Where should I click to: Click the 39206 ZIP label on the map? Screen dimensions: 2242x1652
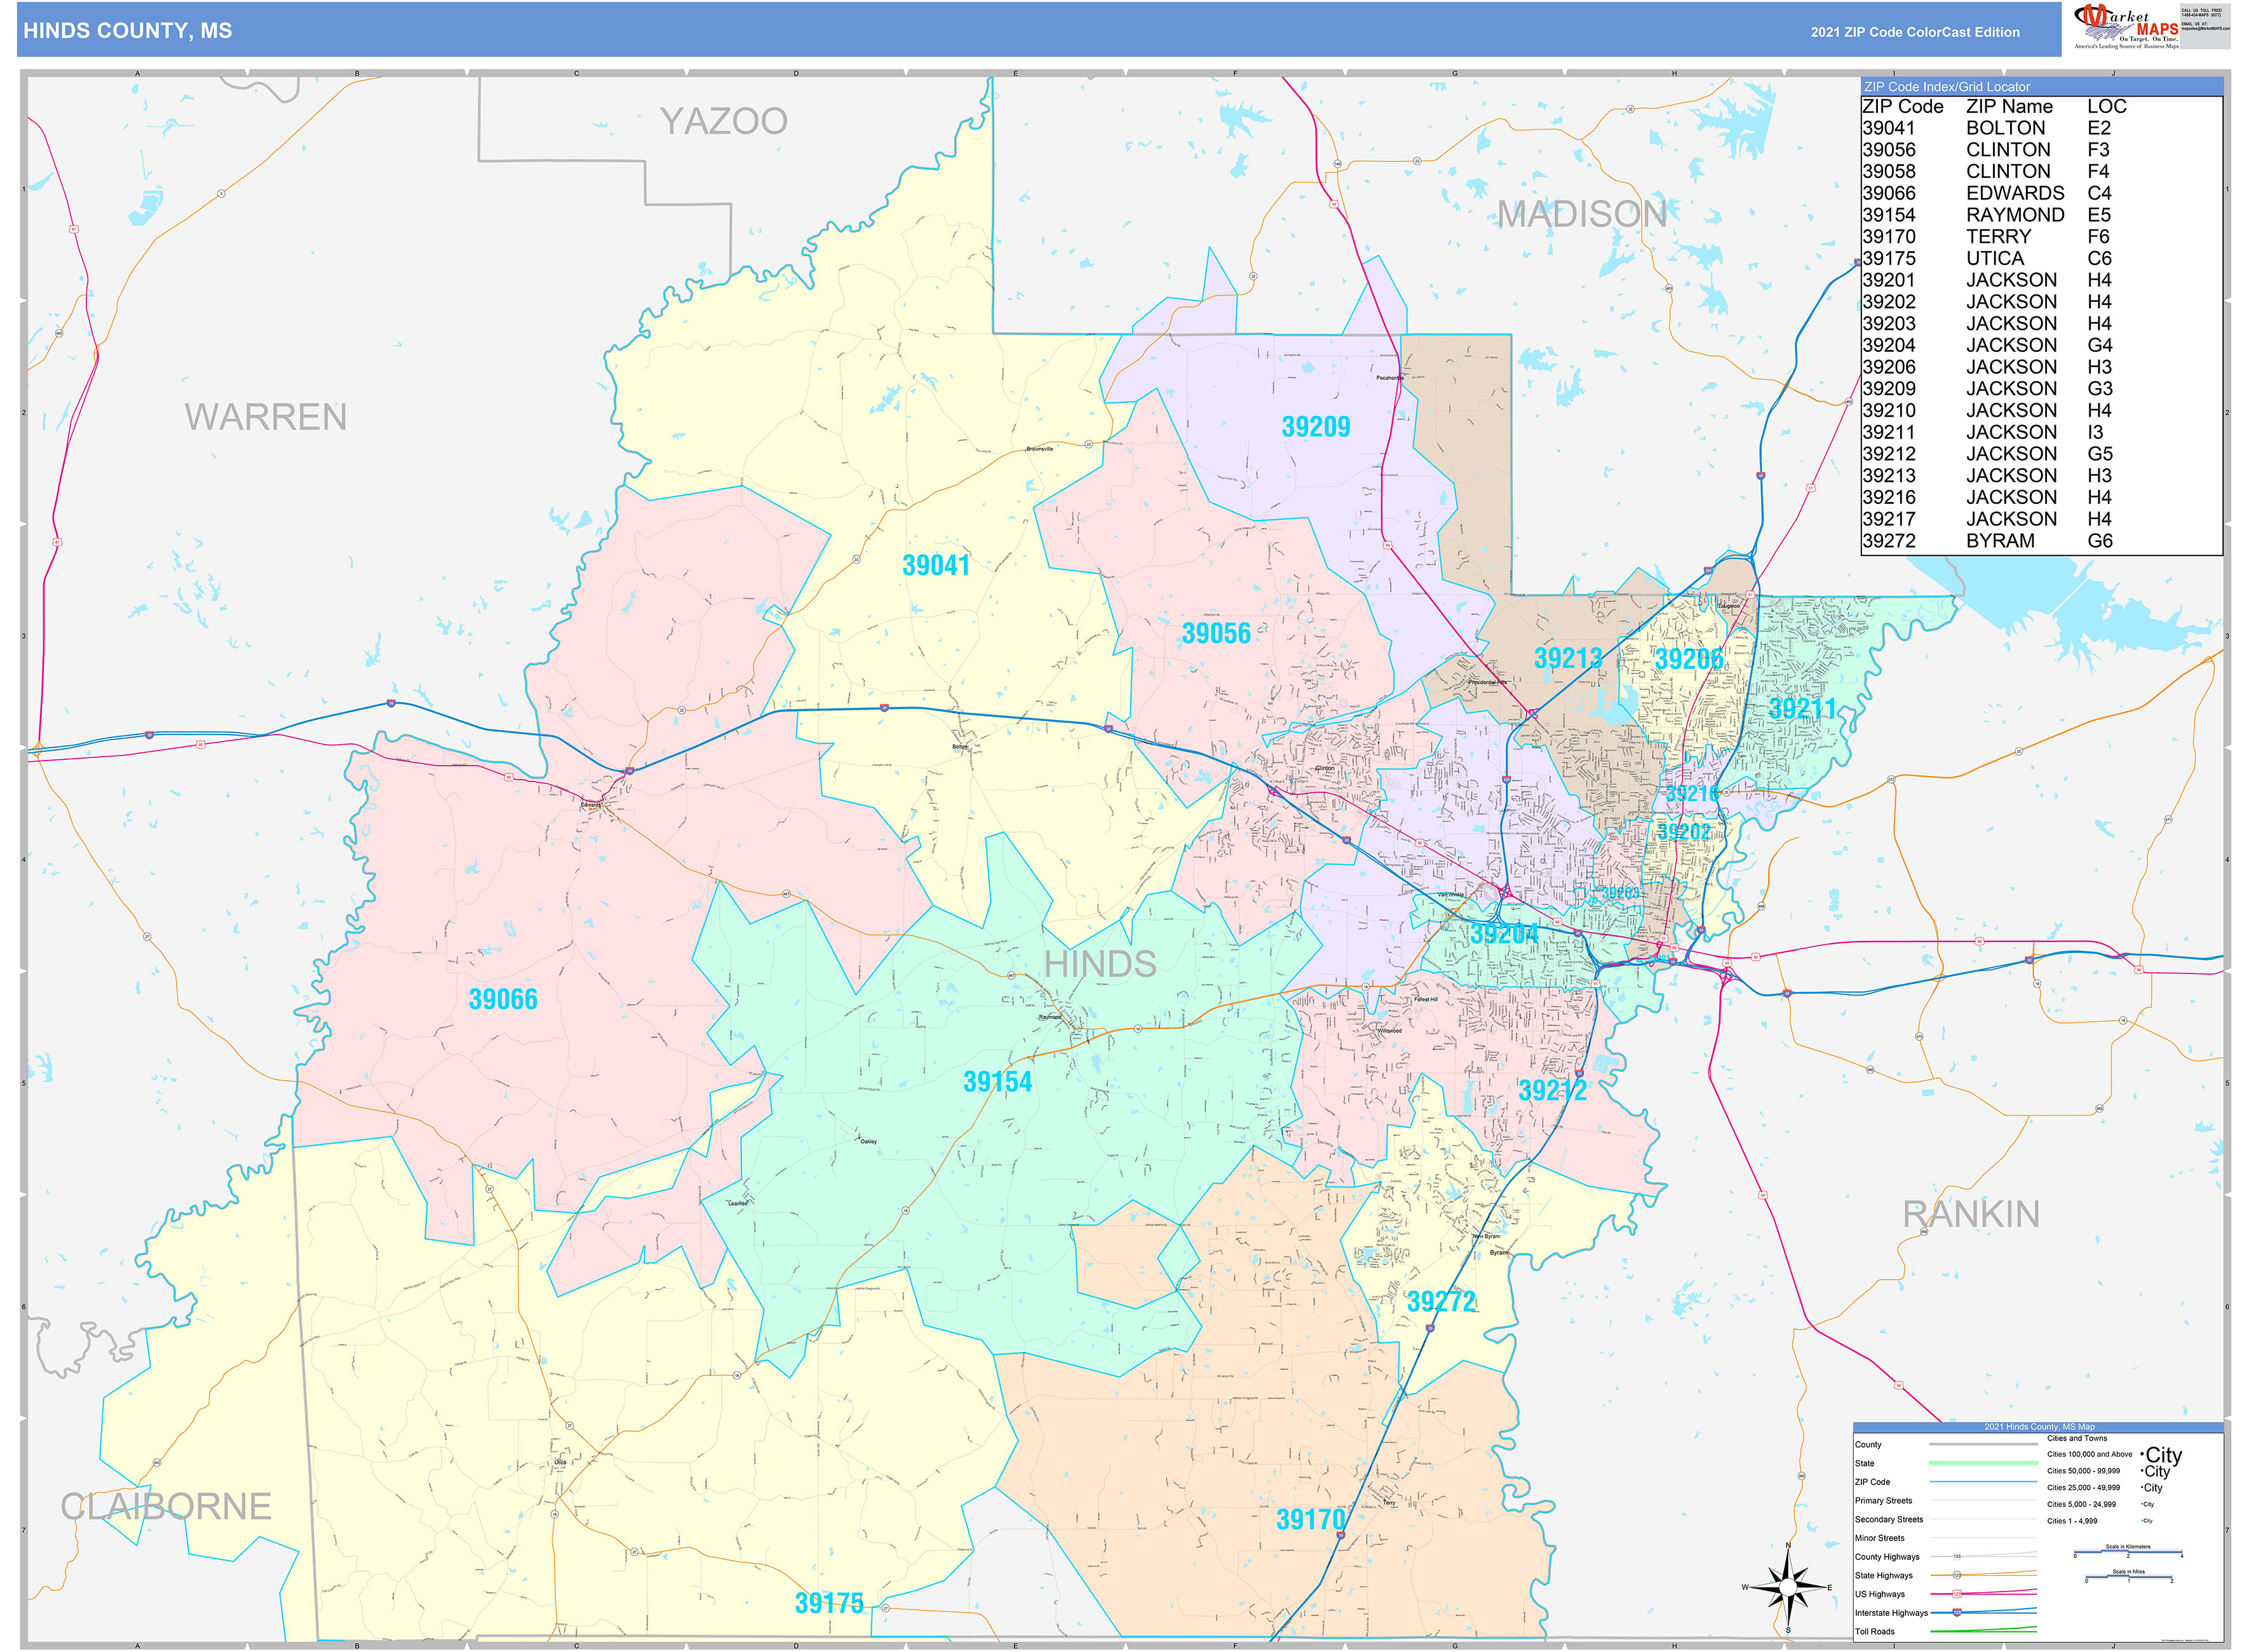point(1689,659)
